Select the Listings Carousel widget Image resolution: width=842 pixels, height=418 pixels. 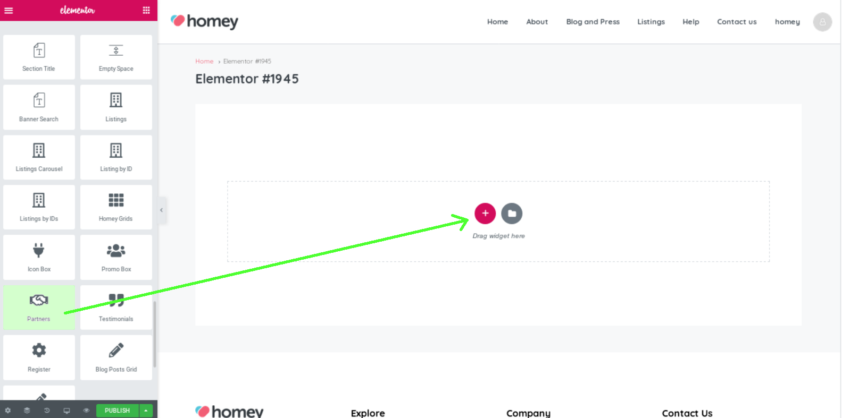[39, 157]
